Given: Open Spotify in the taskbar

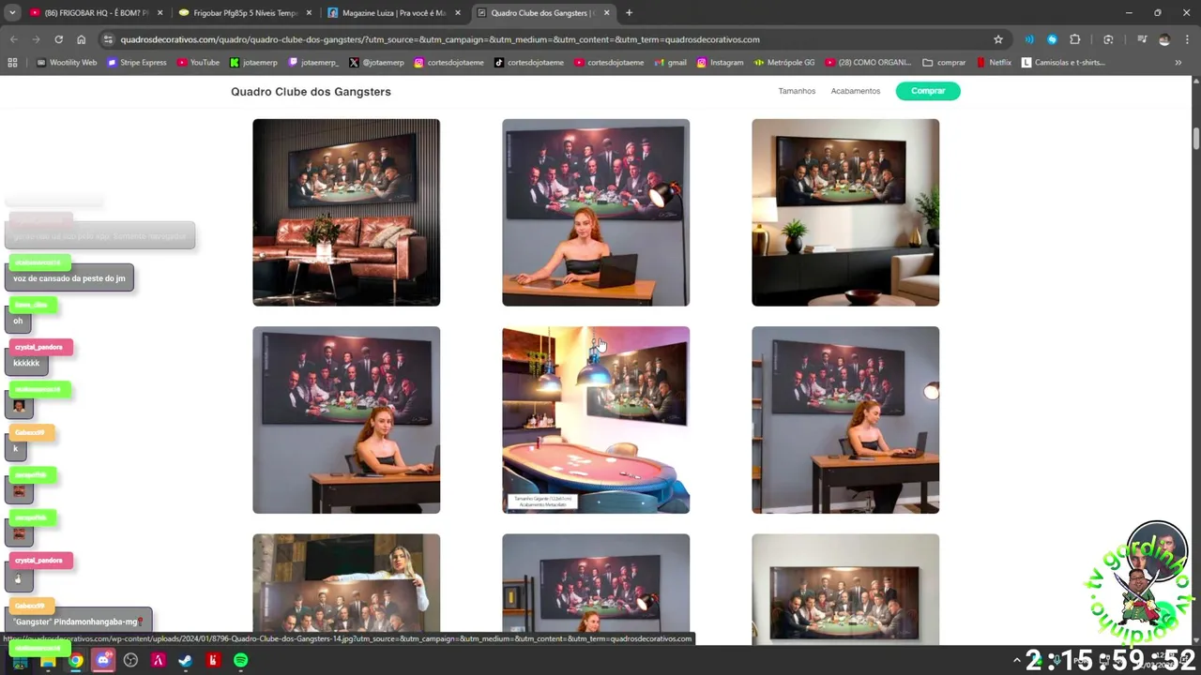Looking at the screenshot, I should click(241, 660).
